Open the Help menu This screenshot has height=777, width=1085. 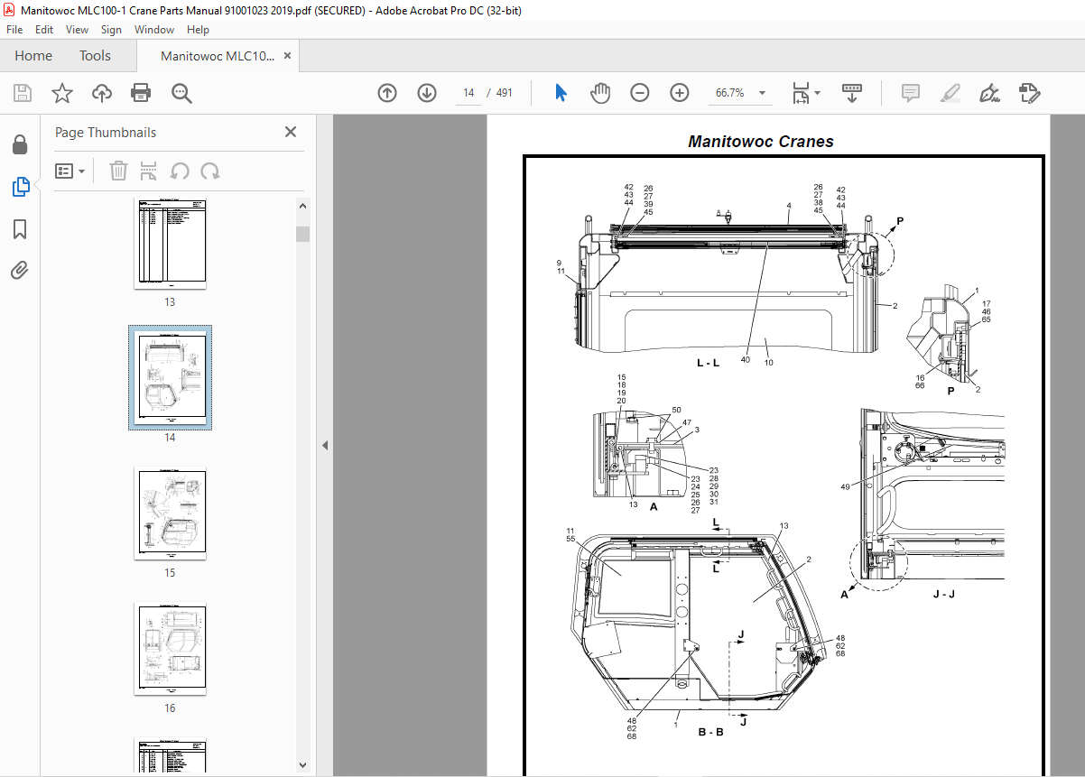coord(198,30)
